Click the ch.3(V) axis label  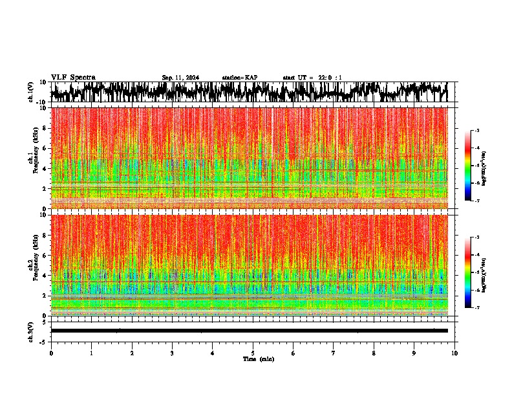[x=31, y=332]
